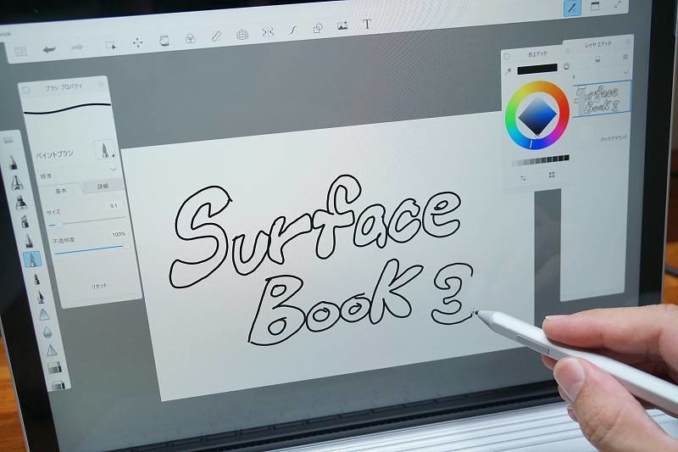Screen dimensions: 678x452
Task: Turn on the Symmetry tool
Action: (x=268, y=32)
